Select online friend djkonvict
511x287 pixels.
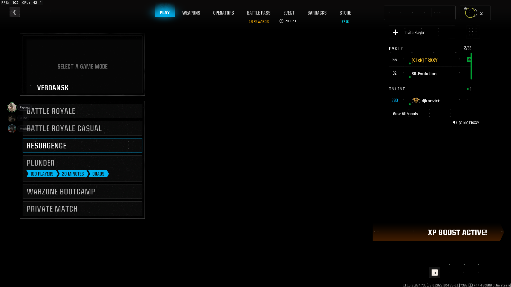[x=430, y=100]
